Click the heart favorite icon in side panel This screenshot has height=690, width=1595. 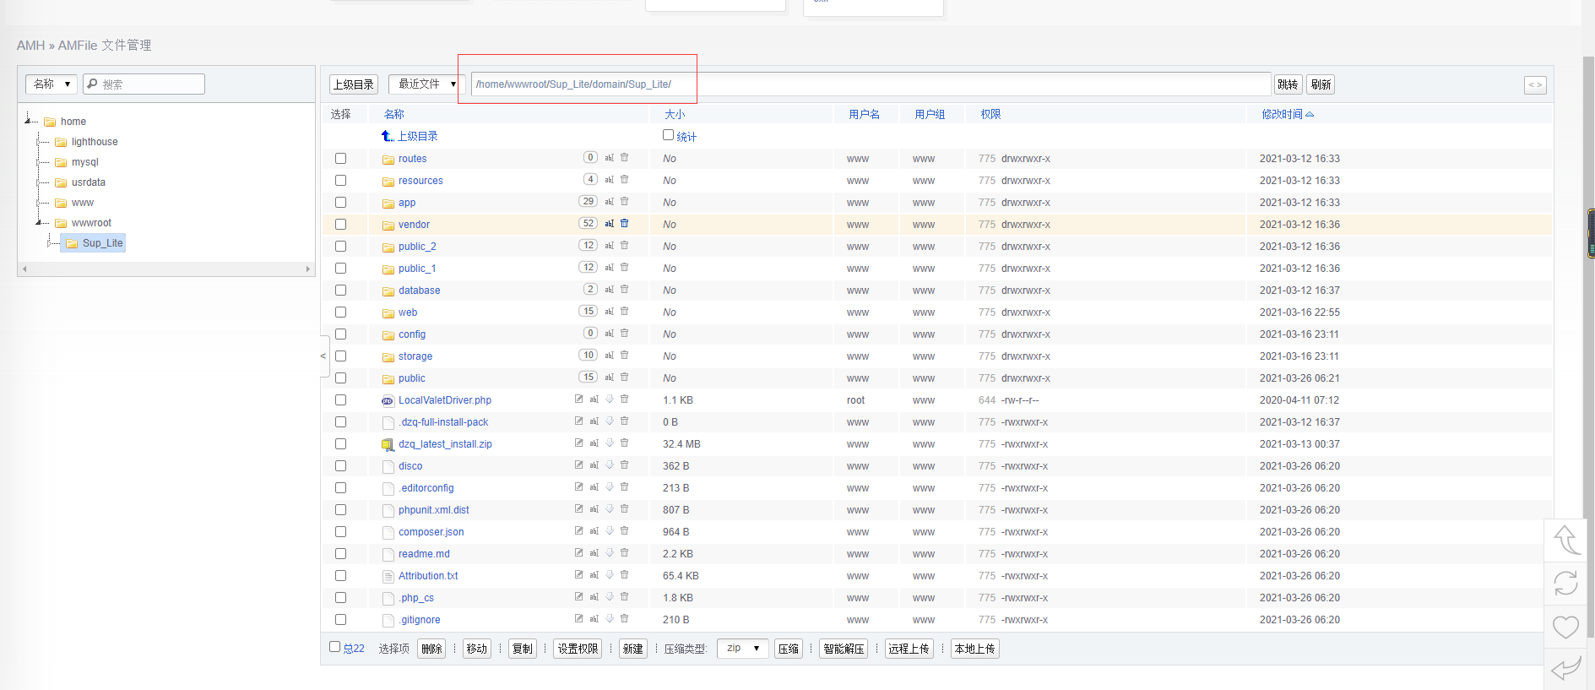point(1565,627)
